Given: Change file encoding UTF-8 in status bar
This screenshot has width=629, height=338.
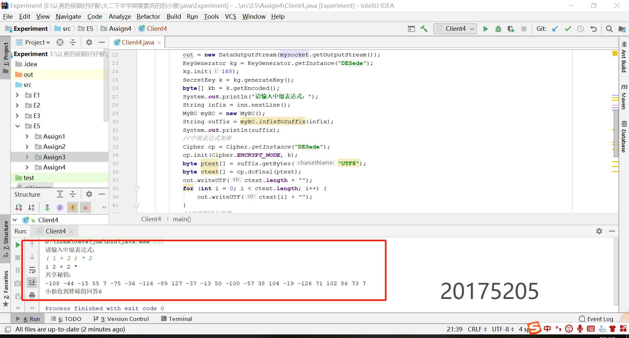Looking at the screenshot, I should point(503,329).
